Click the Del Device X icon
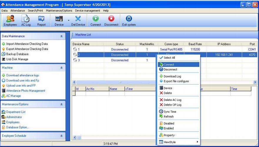The height and width of the screenshot is (147, 259). (78, 19)
